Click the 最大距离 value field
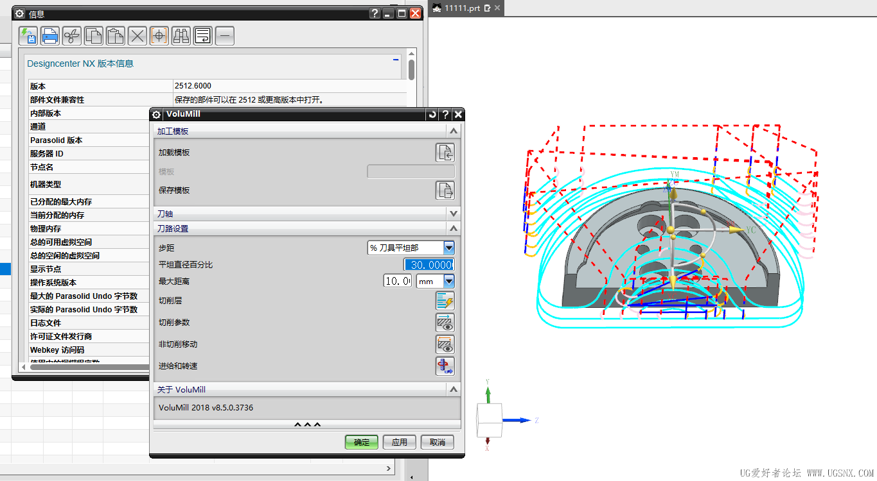This screenshot has width=877, height=481. coord(398,281)
